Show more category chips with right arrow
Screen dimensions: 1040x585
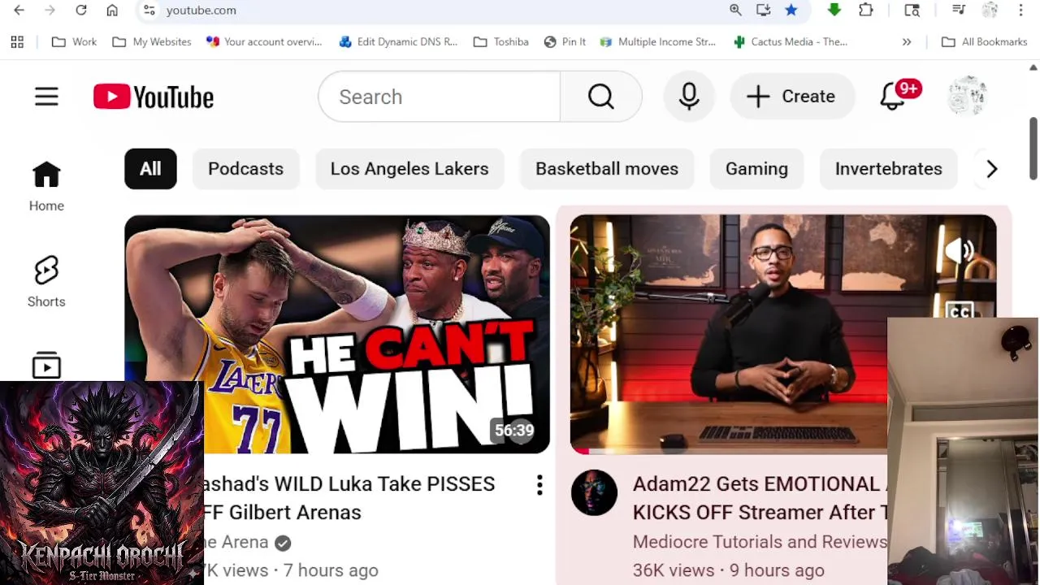(x=992, y=169)
